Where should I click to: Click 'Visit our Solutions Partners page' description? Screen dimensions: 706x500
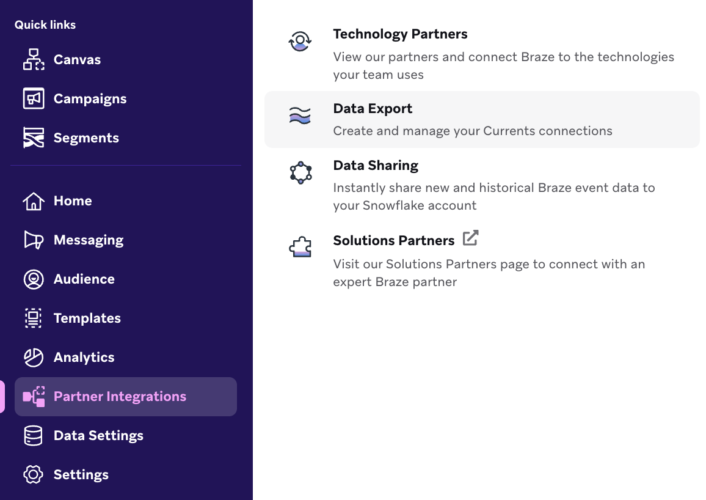click(489, 273)
